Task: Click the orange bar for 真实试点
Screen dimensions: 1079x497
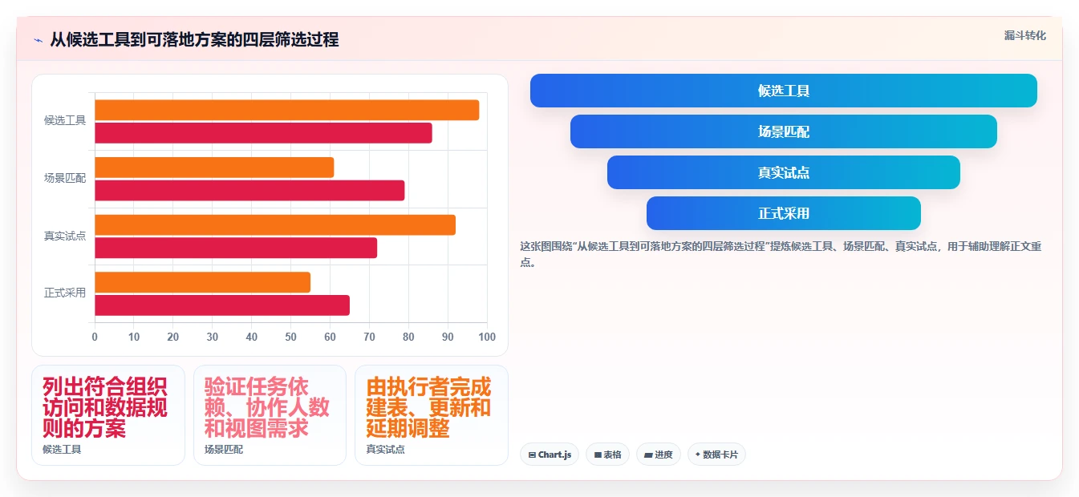Action: tap(275, 225)
